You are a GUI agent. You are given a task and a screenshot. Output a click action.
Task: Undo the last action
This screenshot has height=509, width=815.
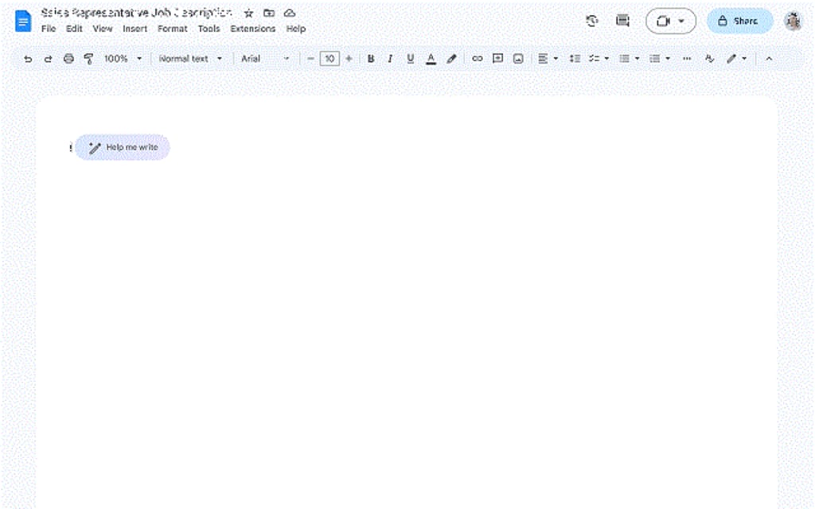(x=28, y=59)
